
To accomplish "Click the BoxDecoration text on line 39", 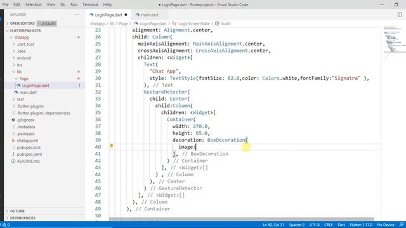I will click(x=226, y=140).
